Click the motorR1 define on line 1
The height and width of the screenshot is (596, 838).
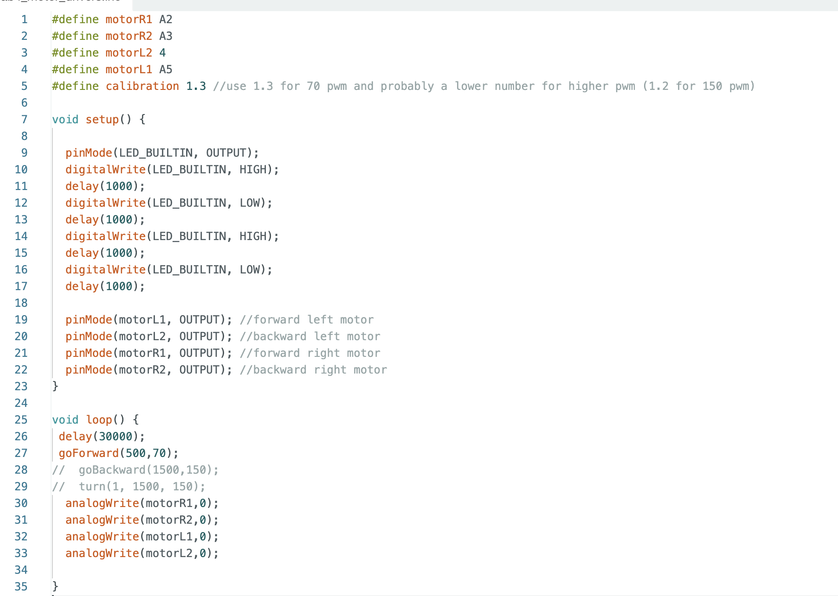tap(129, 19)
